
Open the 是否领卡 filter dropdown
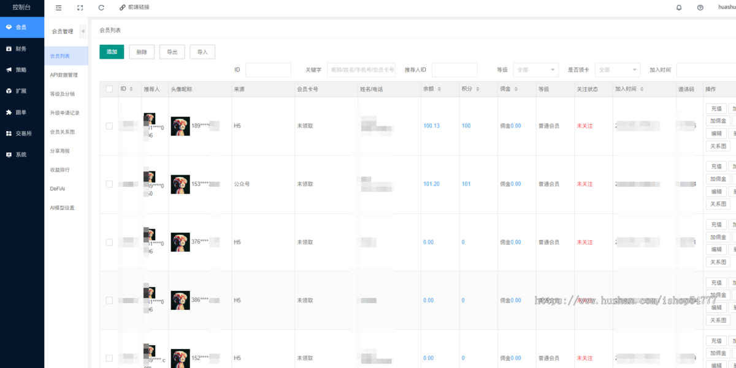pyautogui.click(x=617, y=70)
